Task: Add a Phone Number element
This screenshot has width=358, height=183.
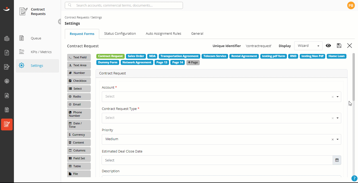Action: [79, 114]
